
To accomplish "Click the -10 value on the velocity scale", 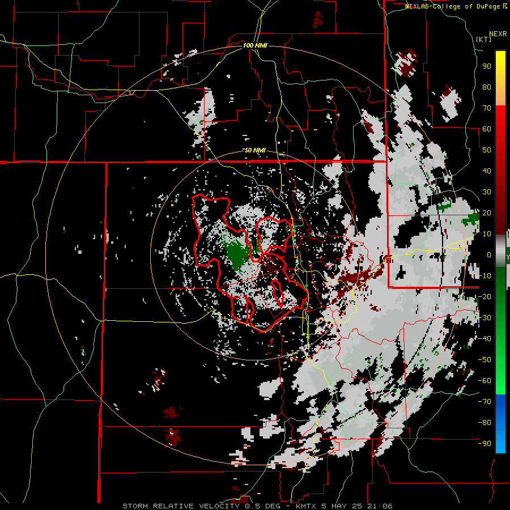I will click(484, 276).
